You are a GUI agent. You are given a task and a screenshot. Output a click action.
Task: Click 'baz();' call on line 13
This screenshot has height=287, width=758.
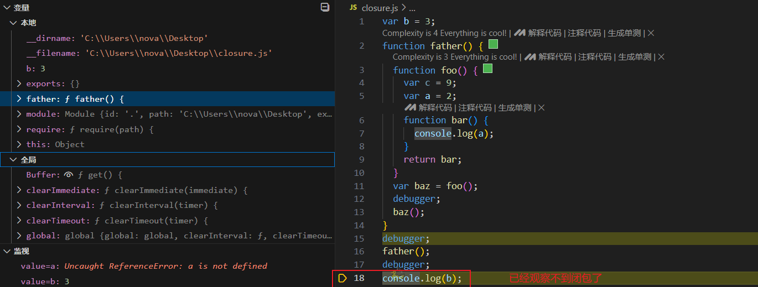point(409,212)
